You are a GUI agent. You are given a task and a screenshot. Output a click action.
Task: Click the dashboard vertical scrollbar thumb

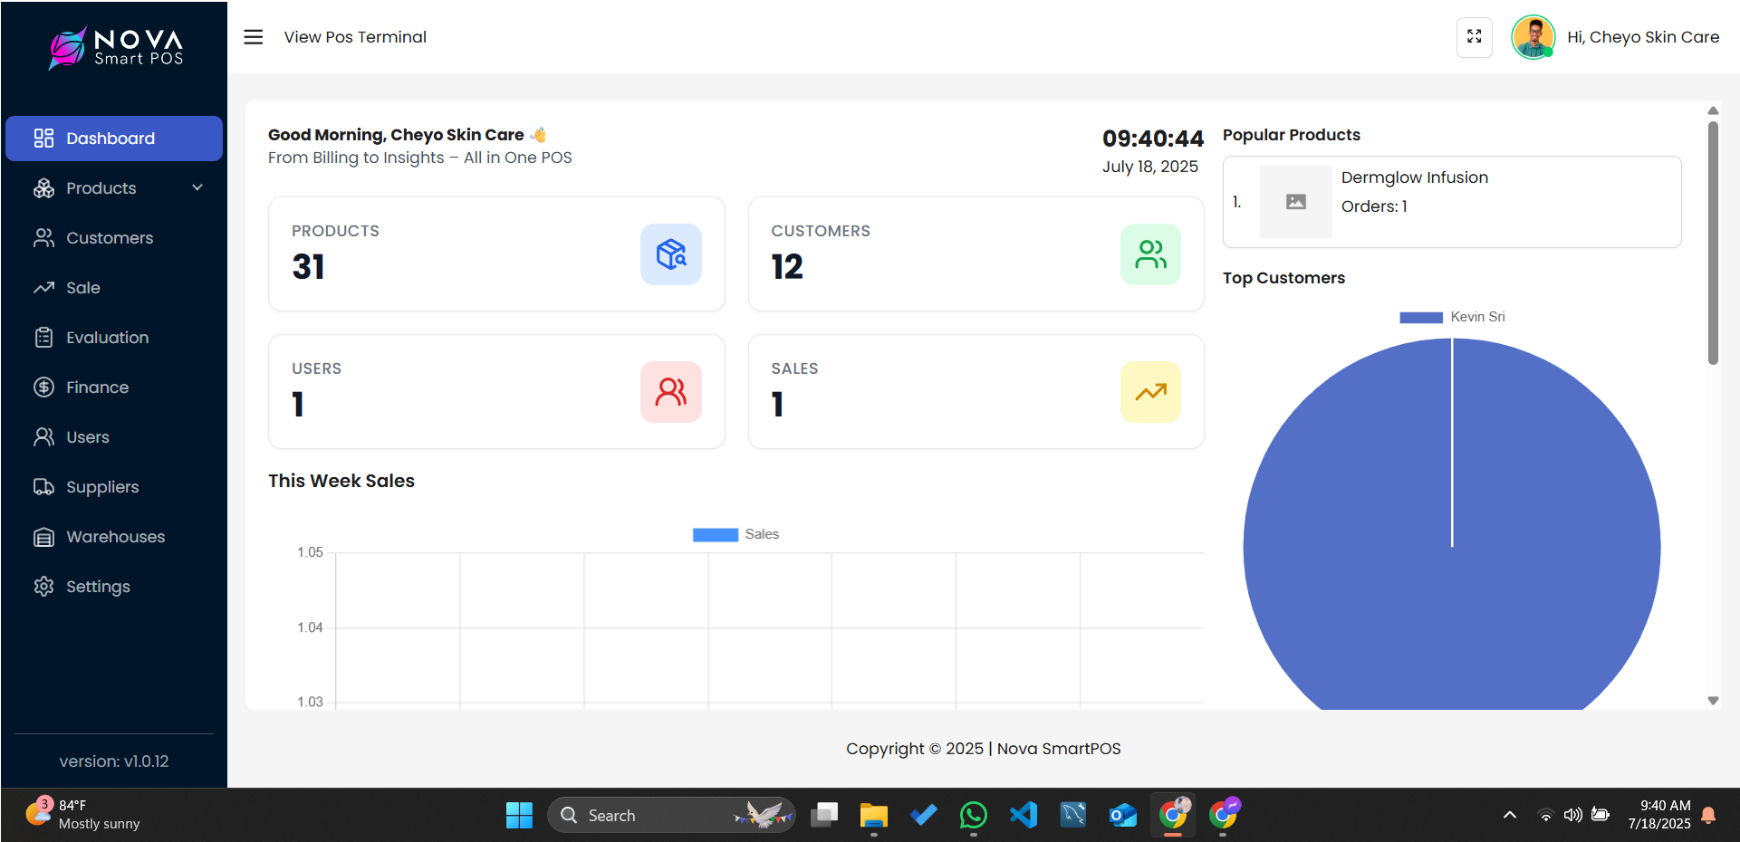(1713, 243)
